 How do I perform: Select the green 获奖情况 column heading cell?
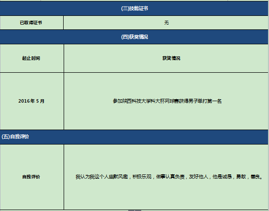tap(166, 58)
